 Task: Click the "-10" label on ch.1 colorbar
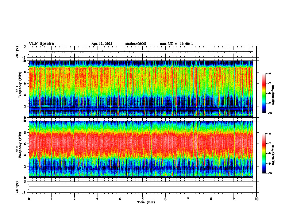(x=270, y=113)
